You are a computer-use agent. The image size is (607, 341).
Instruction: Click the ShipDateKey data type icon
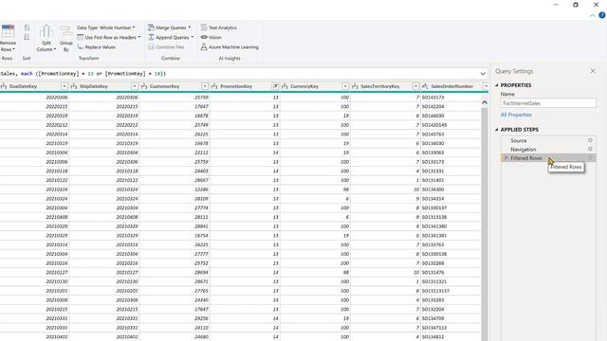tap(74, 86)
